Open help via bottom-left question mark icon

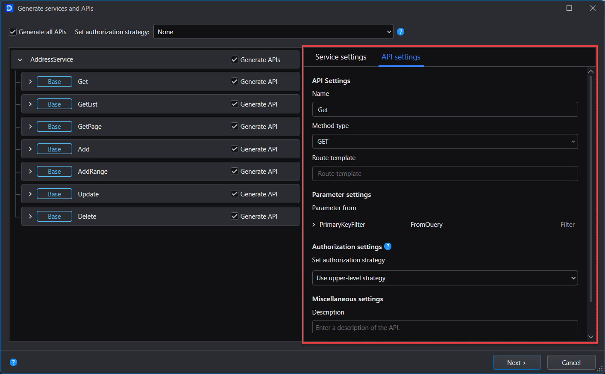(x=13, y=362)
